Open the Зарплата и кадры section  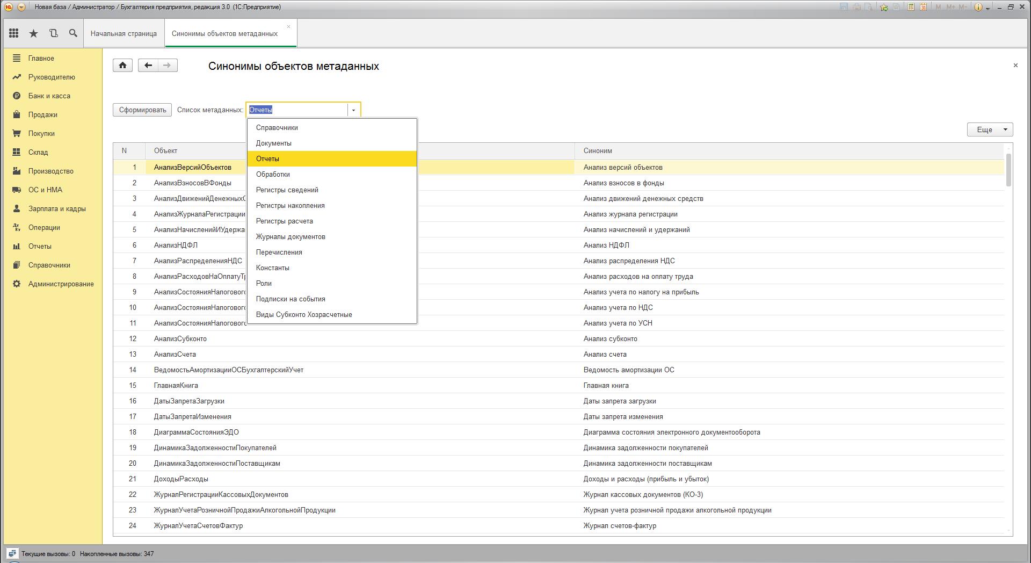pyautogui.click(x=53, y=208)
